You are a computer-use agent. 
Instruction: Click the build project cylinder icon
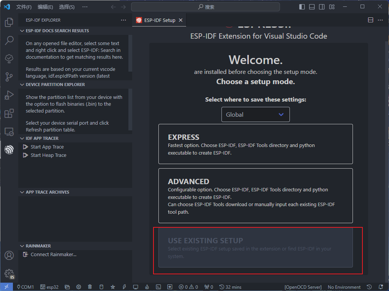101,287
